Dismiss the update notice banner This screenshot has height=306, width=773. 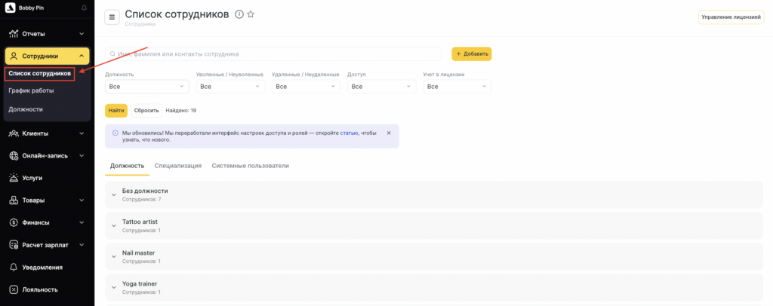point(389,133)
